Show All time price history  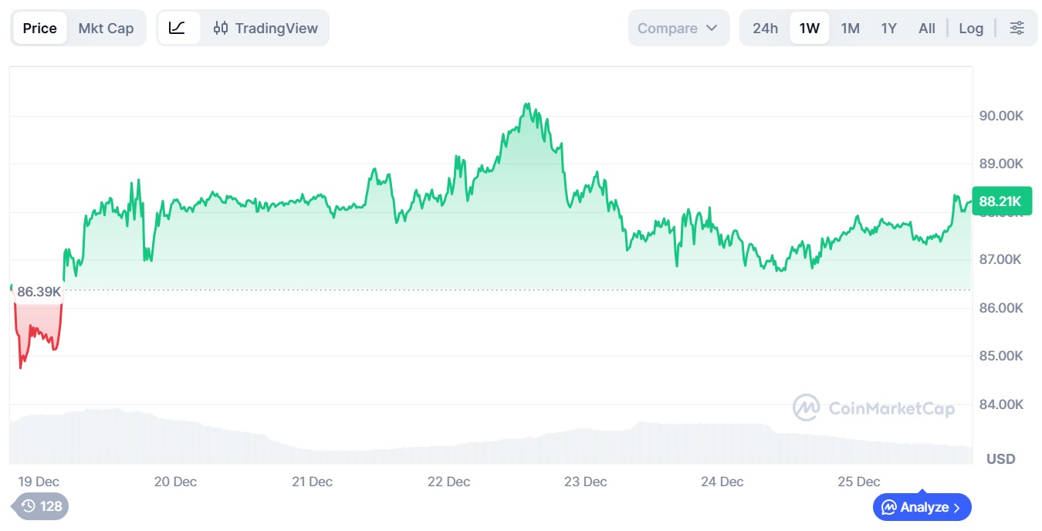(x=926, y=29)
